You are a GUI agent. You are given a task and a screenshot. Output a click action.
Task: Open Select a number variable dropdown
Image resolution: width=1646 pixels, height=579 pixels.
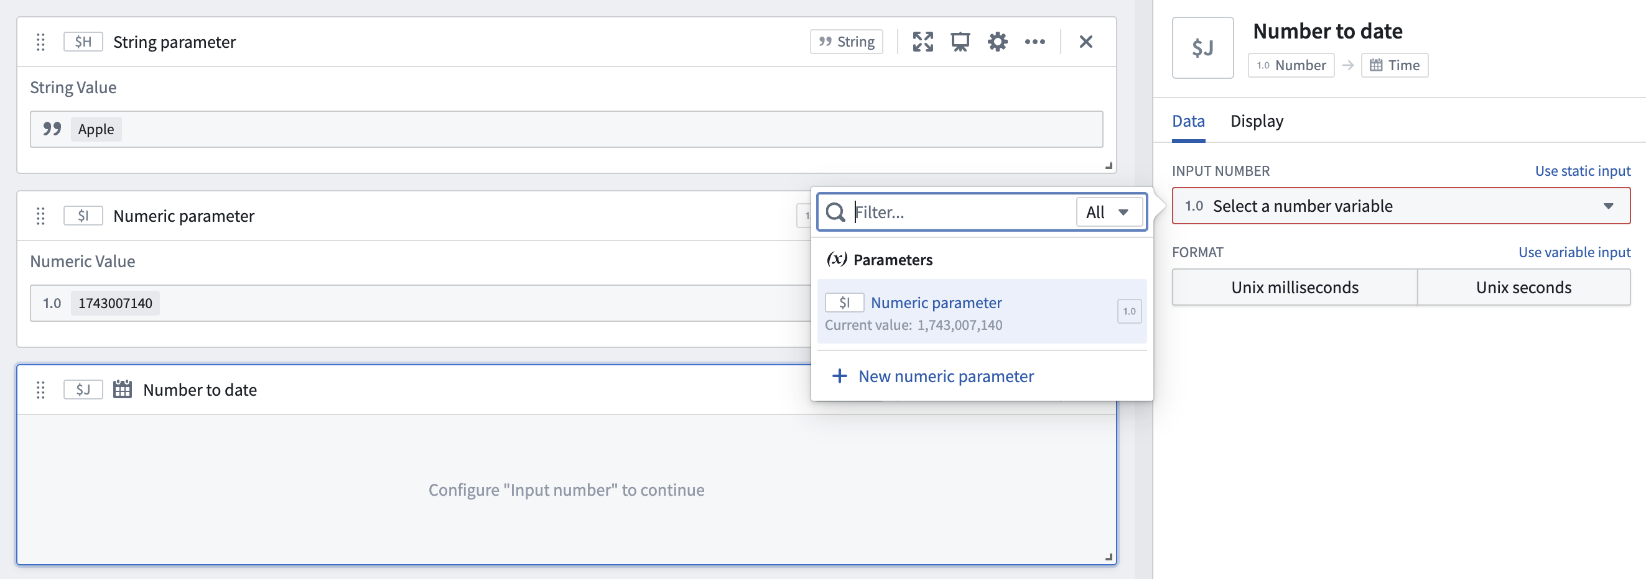[x=1401, y=206]
